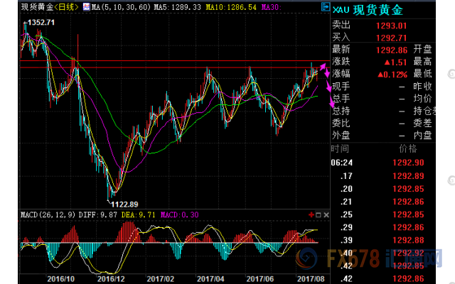Click the small arrow icon before the 1352.71 high

tap(25, 23)
